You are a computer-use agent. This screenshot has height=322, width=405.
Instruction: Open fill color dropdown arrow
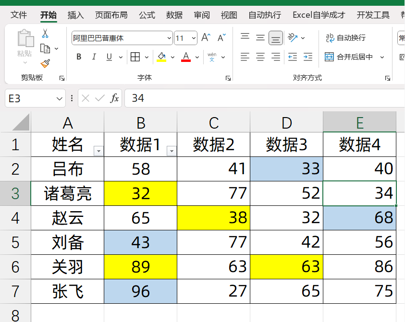[x=172, y=57]
